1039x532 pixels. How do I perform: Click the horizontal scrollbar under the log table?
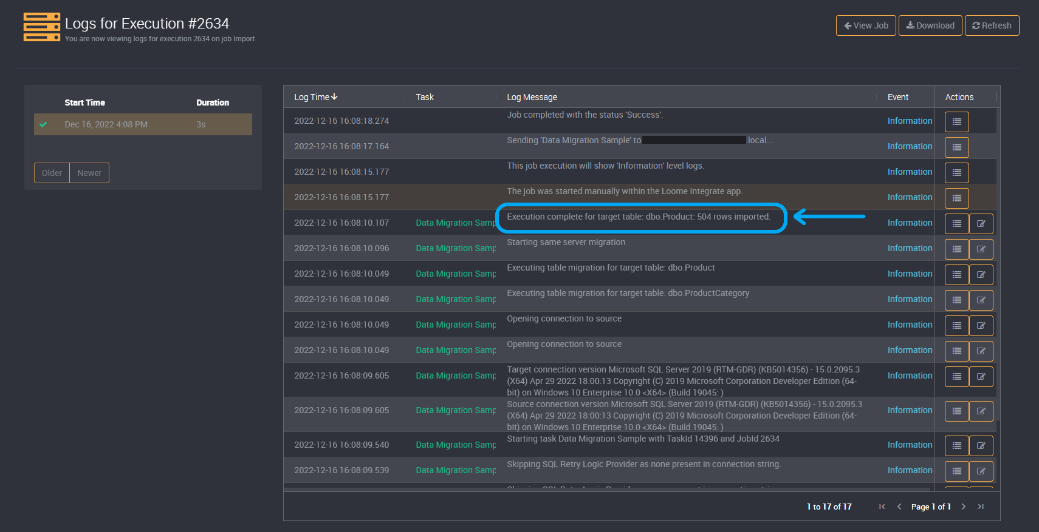(x=607, y=489)
